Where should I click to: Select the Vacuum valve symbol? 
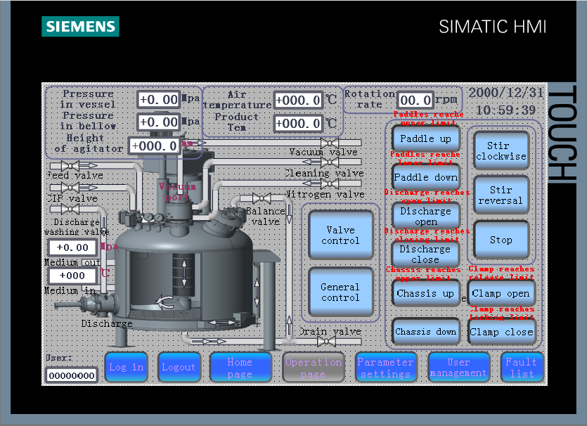pos(330,143)
